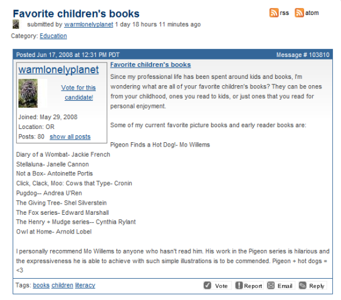Open warmlonelyplanet link in submitted by line
341x300 pixels.
(x=88, y=24)
